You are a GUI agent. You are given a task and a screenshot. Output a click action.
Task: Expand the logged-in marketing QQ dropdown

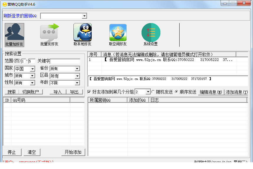84,16
